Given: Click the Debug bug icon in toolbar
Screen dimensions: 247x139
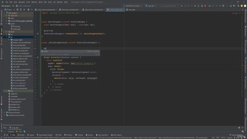Looking at the screenshot, I should pyautogui.click(x=185, y=6).
